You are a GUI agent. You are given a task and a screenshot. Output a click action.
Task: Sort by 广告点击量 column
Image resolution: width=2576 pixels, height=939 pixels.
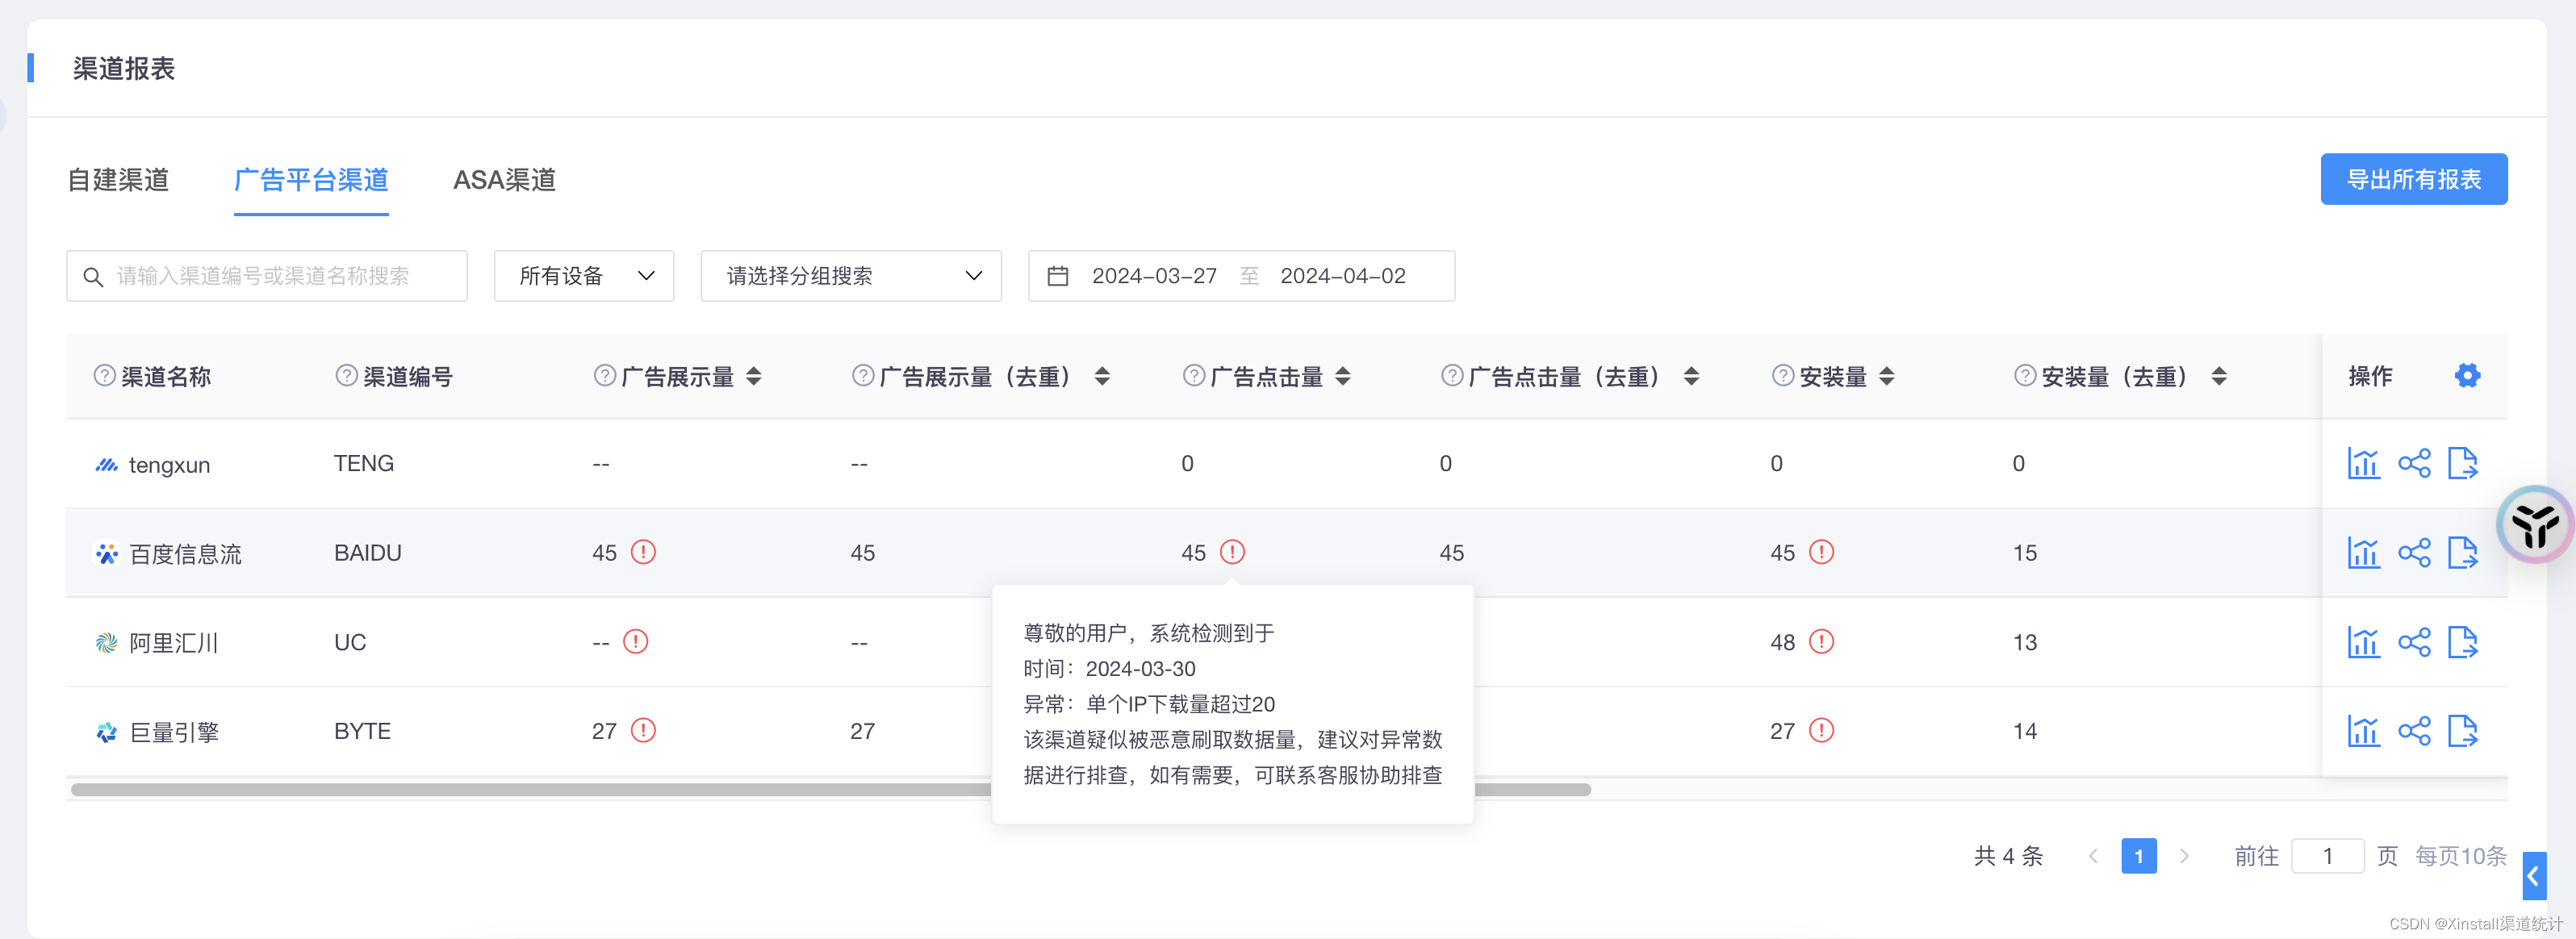pos(1343,376)
